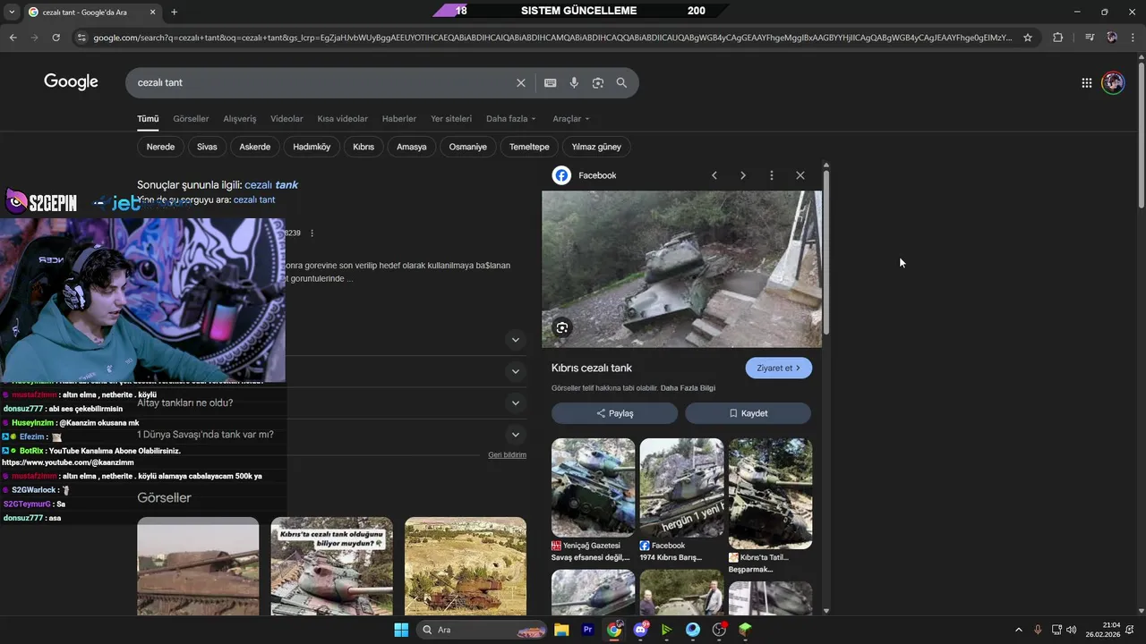The width and height of the screenshot is (1146, 644).
Task: Click the magnifier search submit icon
Action: click(x=621, y=82)
